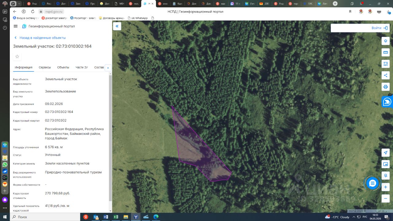The height and width of the screenshot is (221, 393).
Task: Open the map overview picture tool
Action: click(386, 164)
